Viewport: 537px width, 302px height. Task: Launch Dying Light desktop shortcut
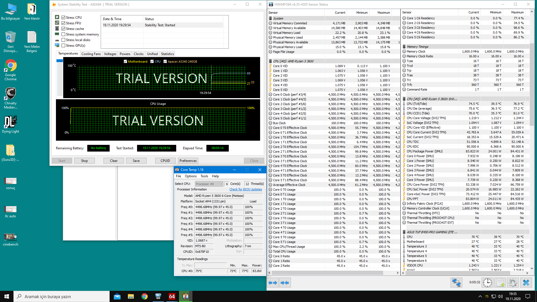pos(11,124)
